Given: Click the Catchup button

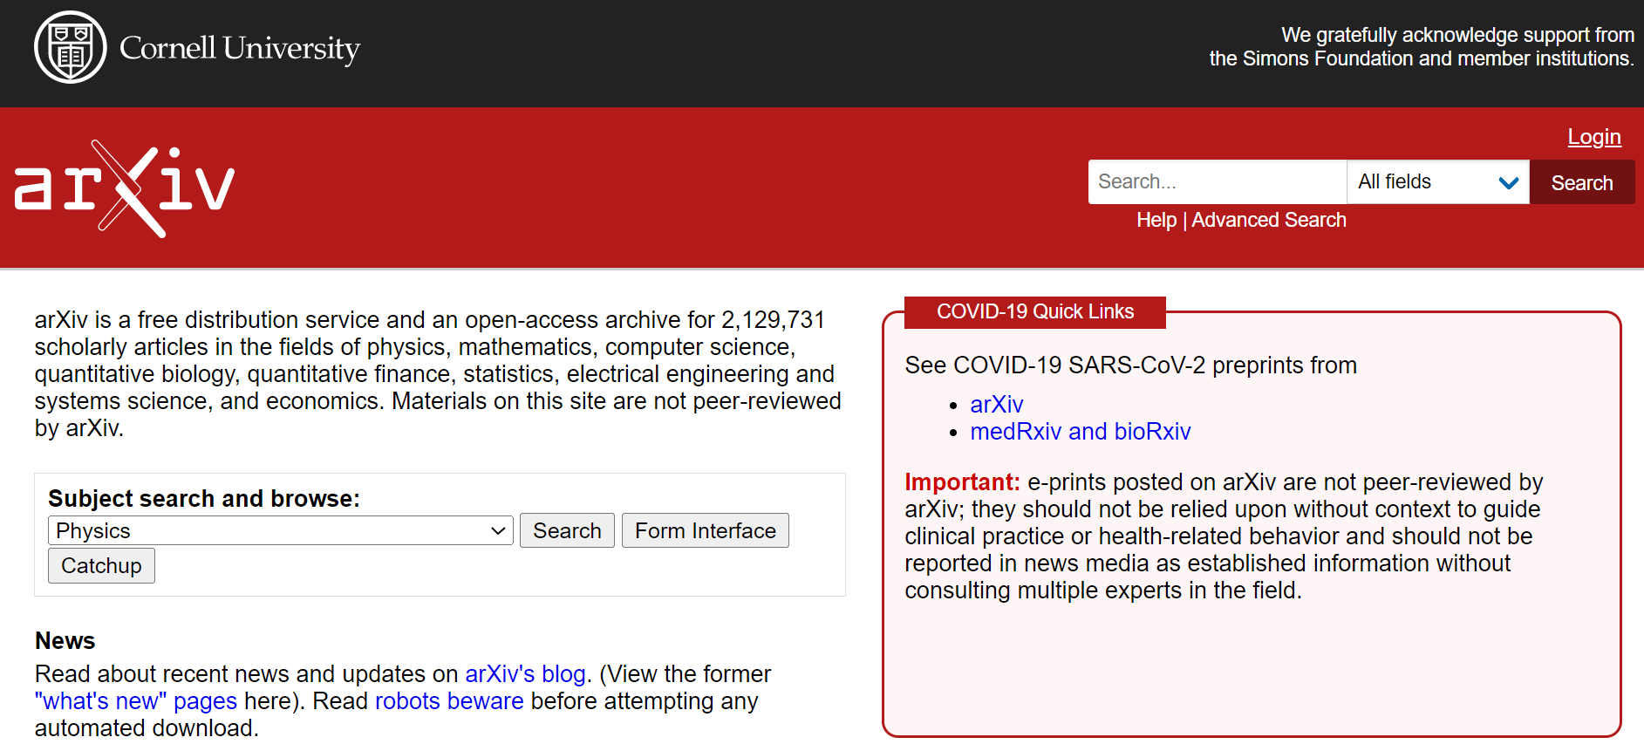Looking at the screenshot, I should (x=101, y=565).
